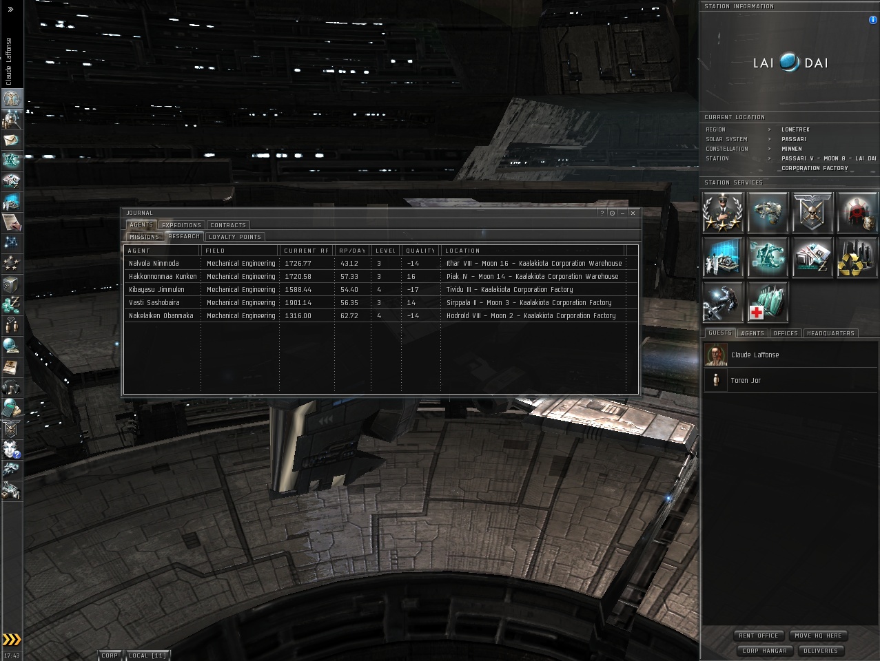Open the ship Fitting icon in sidebar

coord(12,160)
